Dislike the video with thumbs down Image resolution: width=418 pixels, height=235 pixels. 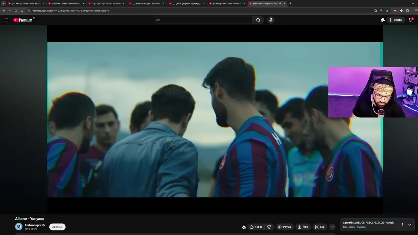pos(269,227)
